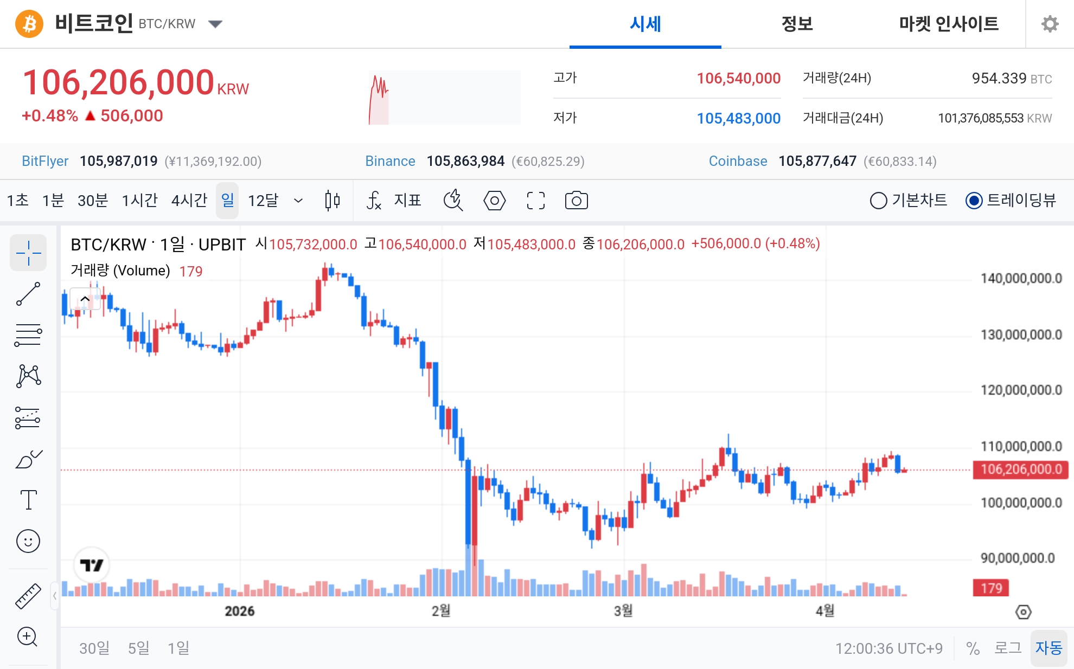Screen dimensions: 1074x669
Task: Enter fullscreen mode from the toolbar
Action: (535, 200)
